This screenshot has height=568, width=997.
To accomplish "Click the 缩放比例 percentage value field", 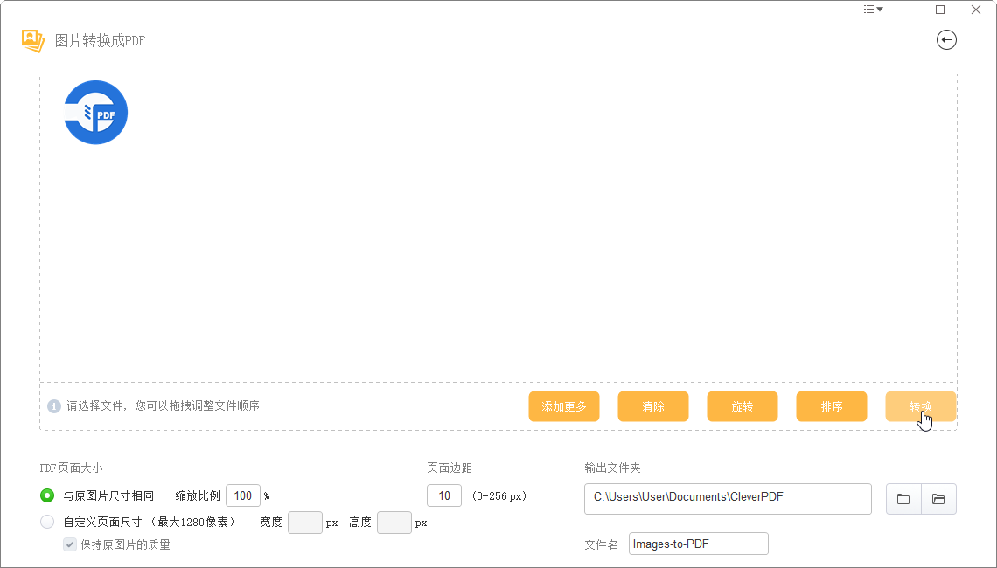I will click(242, 495).
